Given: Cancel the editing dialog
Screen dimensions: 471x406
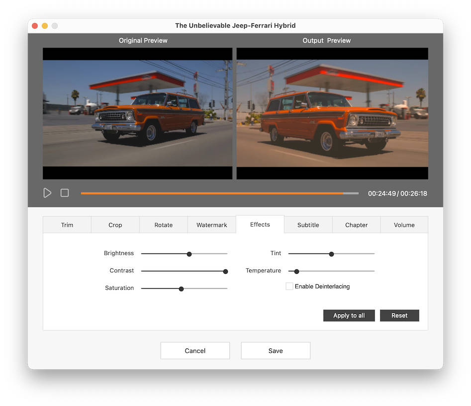Looking at the screenshot, I should [x=195, y=351].
